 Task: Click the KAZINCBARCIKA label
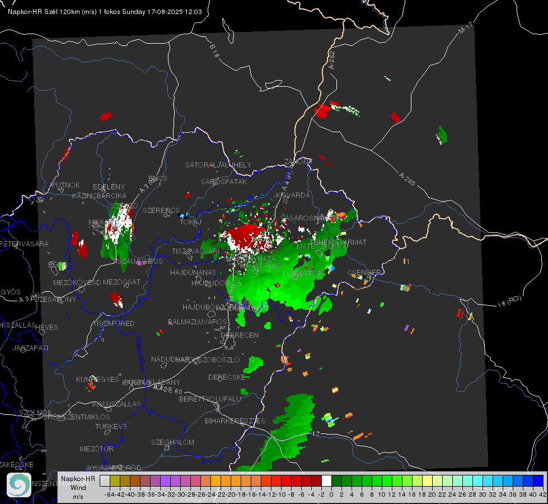point(99,195)
